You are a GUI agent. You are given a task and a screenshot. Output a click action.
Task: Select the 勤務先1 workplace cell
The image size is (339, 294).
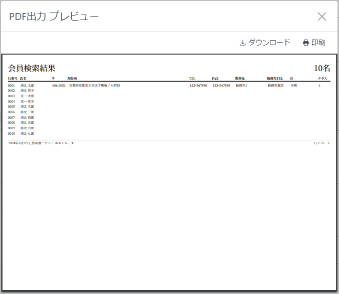click(241, 85)
